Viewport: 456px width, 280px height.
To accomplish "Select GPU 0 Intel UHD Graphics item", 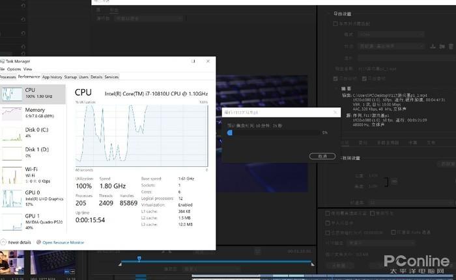I will click(33, 198).
